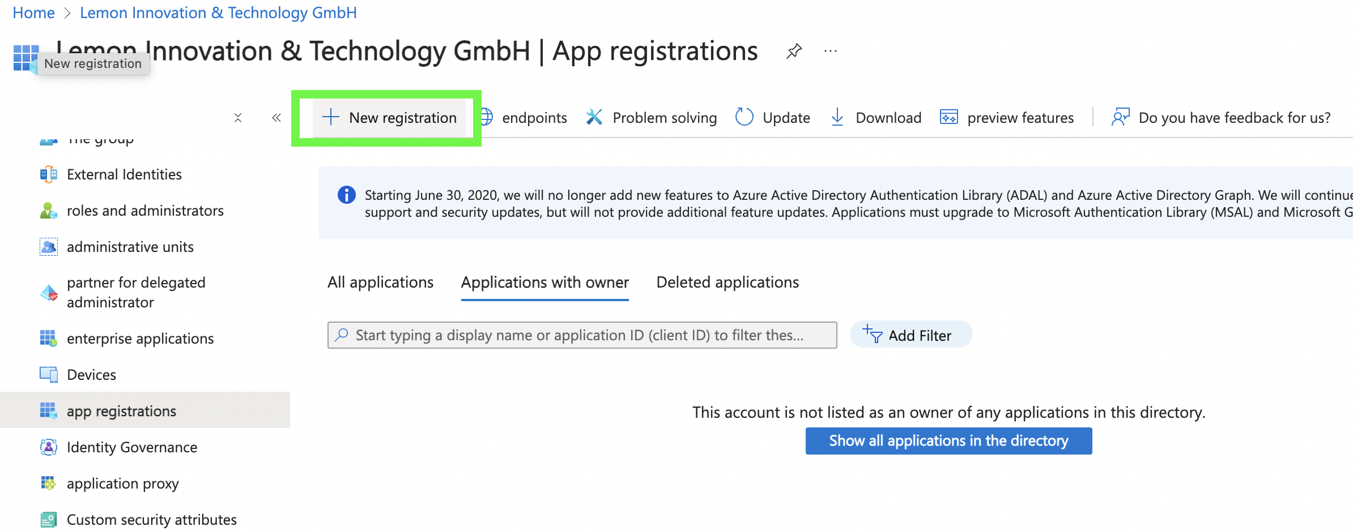Open Devices in the sidebar
The image size is (1353, 531).
click(91, 375)
